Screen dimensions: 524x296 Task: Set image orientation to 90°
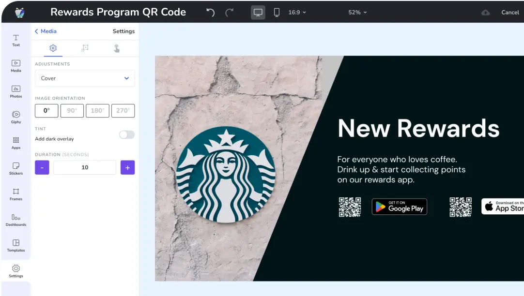click(72, 111)
